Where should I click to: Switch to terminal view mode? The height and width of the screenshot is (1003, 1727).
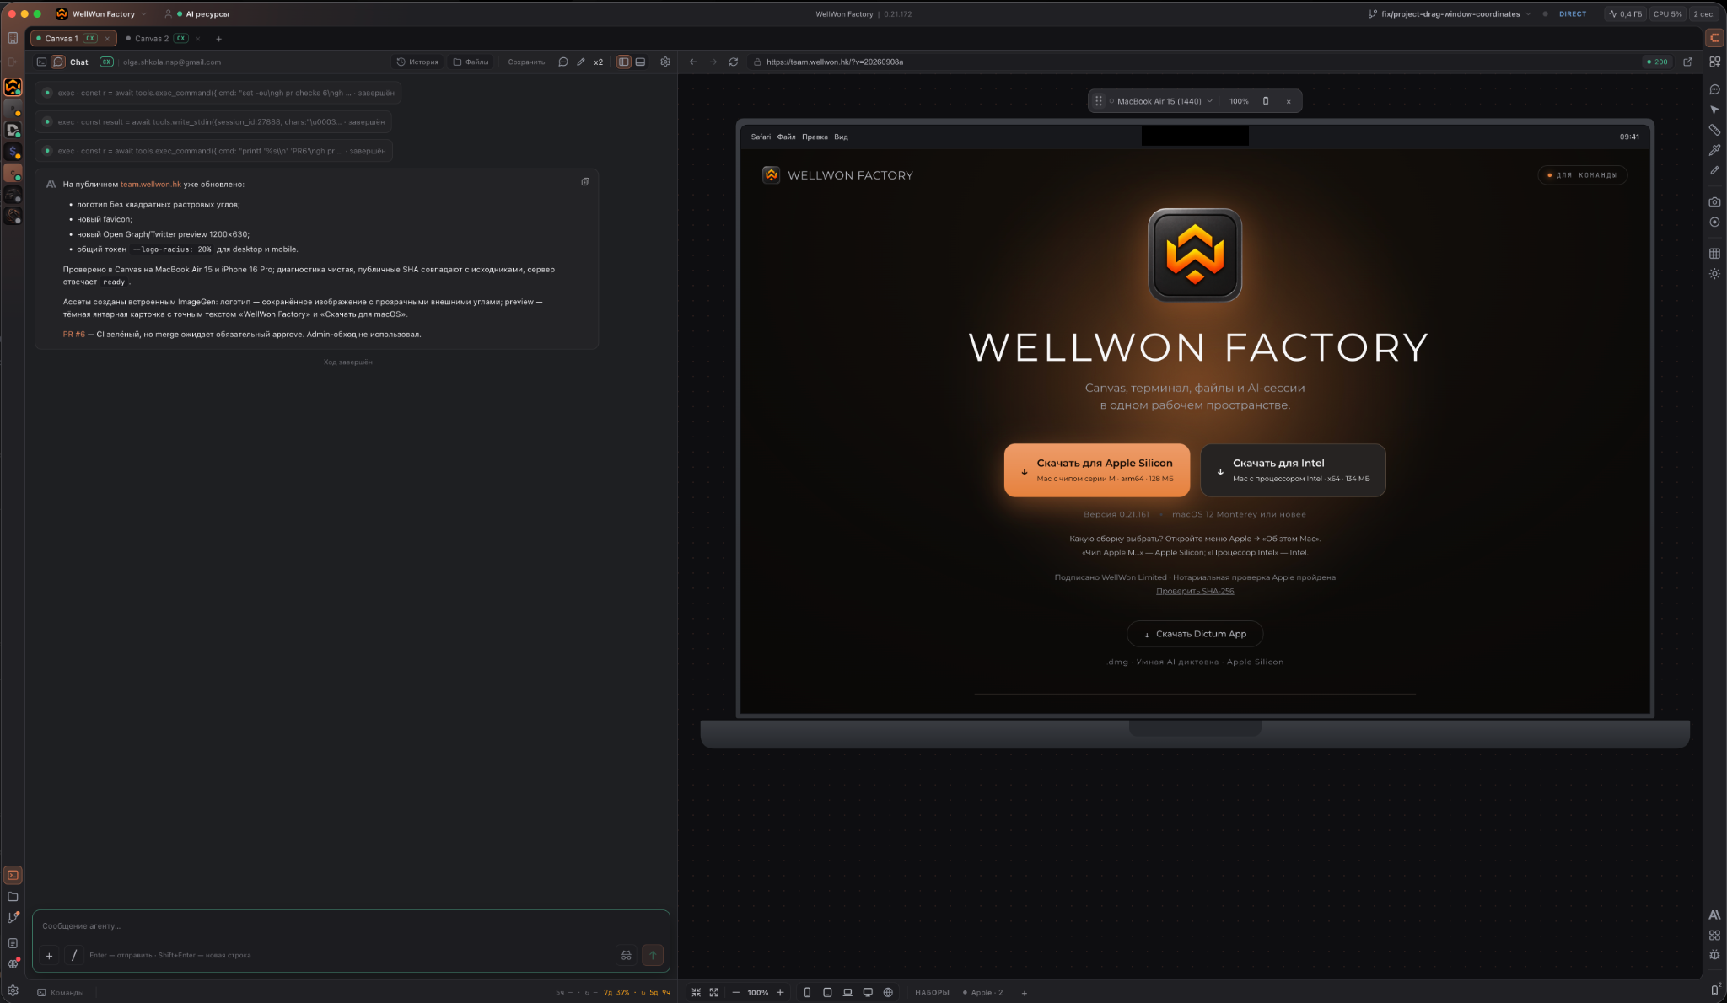click(41, 62)
